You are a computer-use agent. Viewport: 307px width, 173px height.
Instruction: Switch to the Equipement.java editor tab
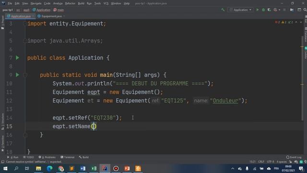coord(51,16)
